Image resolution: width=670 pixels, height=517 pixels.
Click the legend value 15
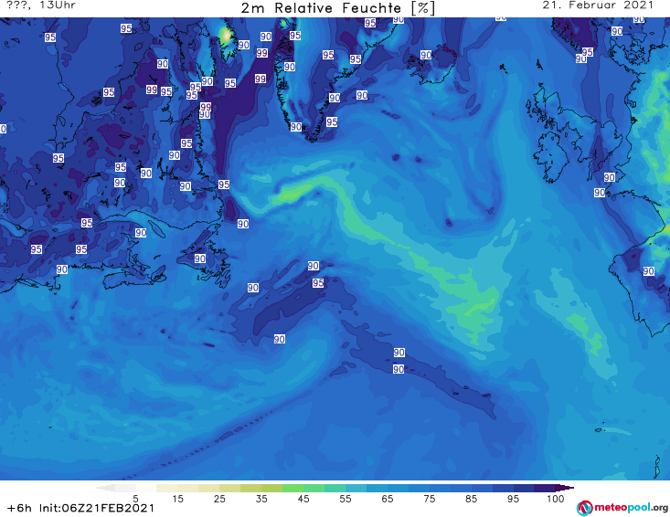(x=177, y=499)
